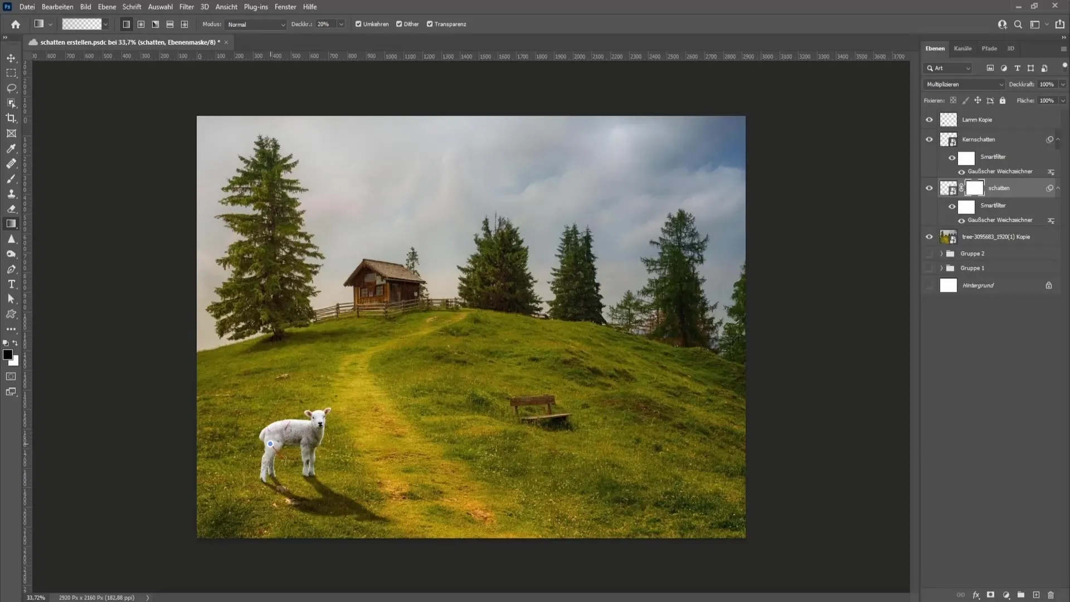Expand Gruppe 1 layer group

tap(940, 268)
